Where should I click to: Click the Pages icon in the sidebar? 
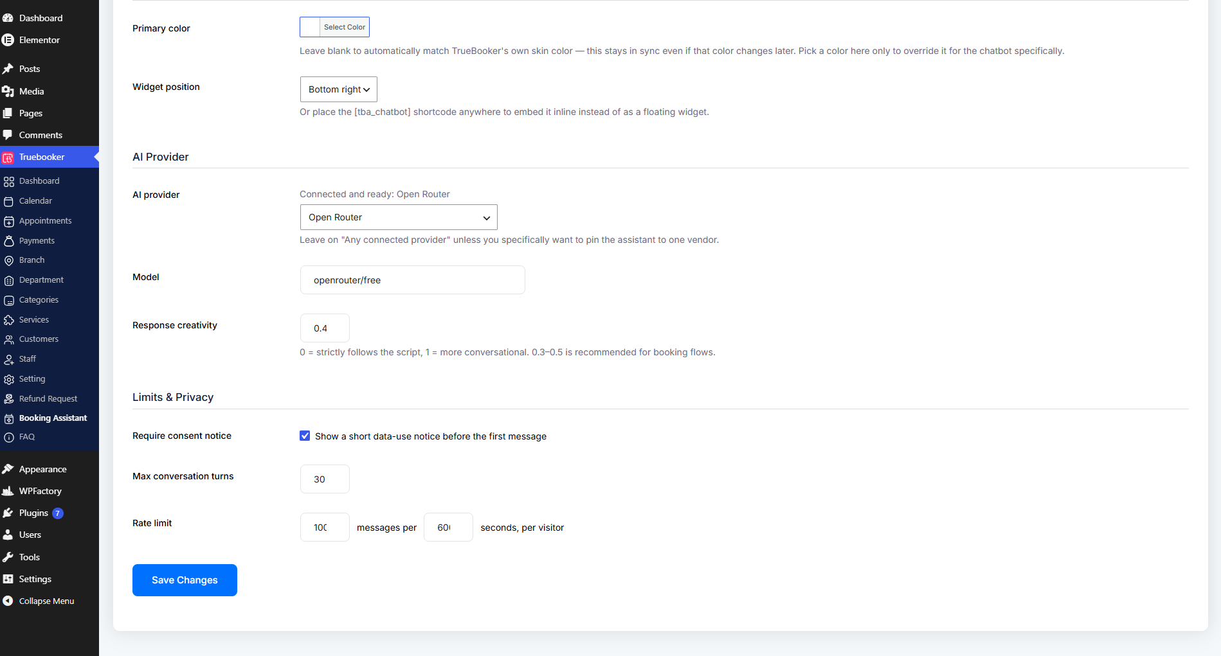(8, 113)
